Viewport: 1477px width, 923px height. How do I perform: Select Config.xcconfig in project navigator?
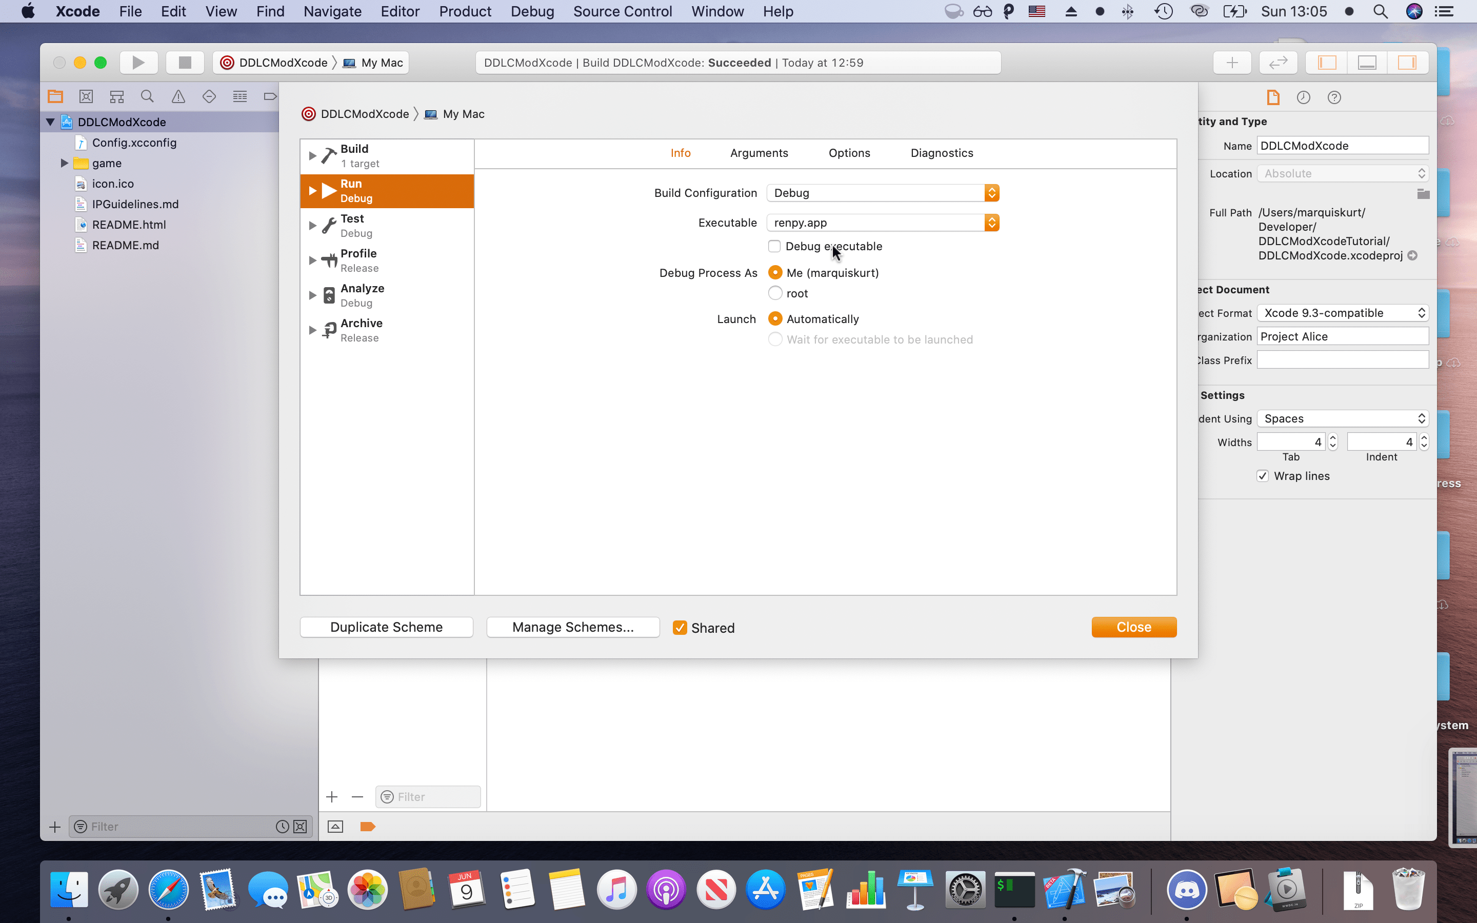(x=134, y=143)
